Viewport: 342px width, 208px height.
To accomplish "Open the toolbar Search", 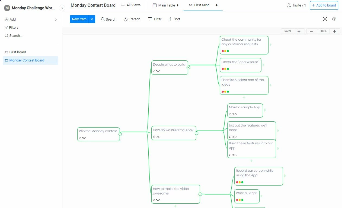I will [109, 19].
